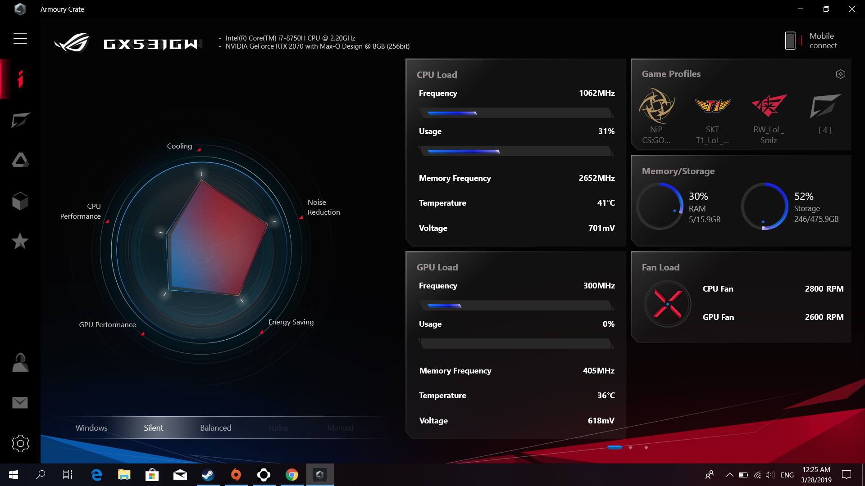Click the Noise Reduction radar label
The height and width of the screenshot is (486, 865).
323,207
